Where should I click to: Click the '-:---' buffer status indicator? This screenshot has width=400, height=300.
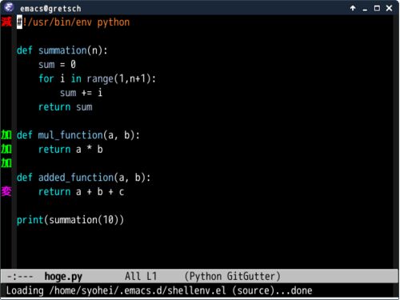pos(20,277)
